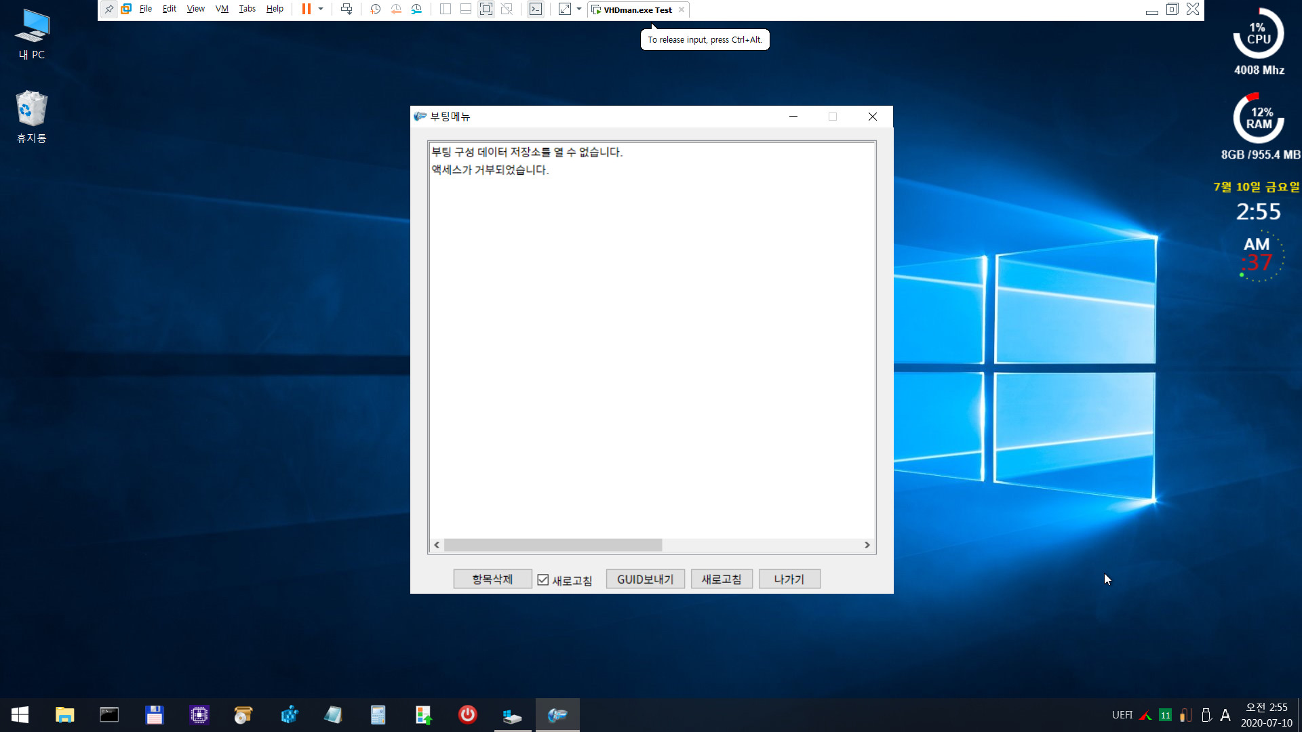Open the View menu
Image resolution: width=1302 pixels, height=732 pixels.
196,9
